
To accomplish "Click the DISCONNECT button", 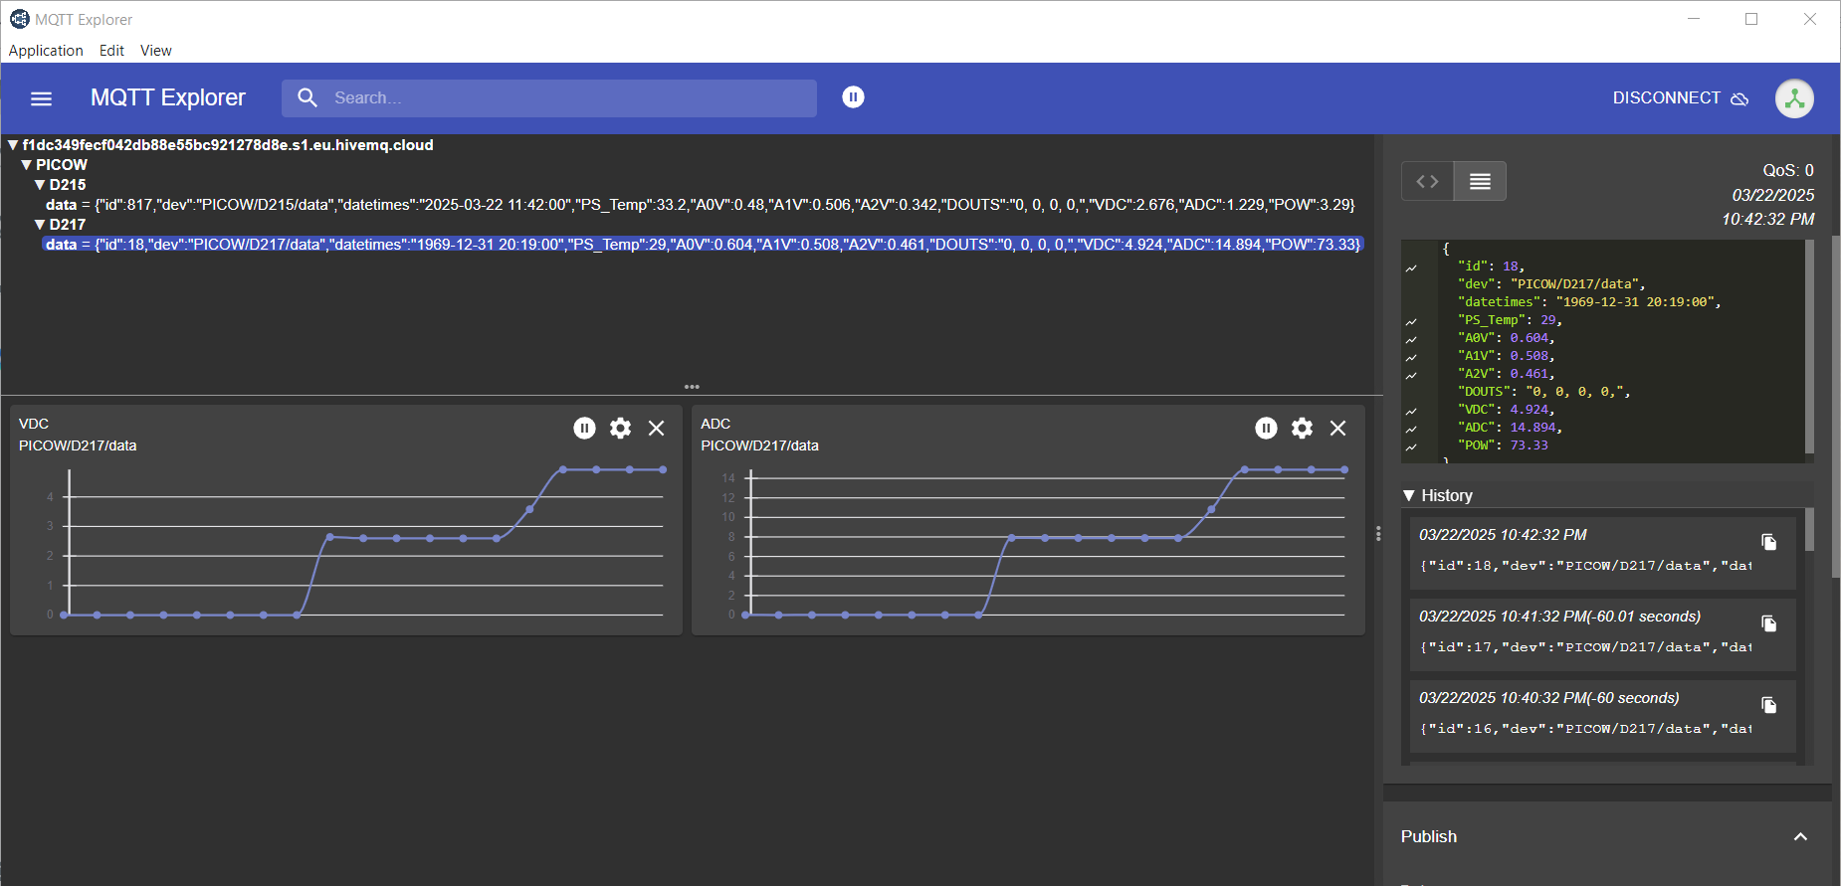I will (1681, 97).
